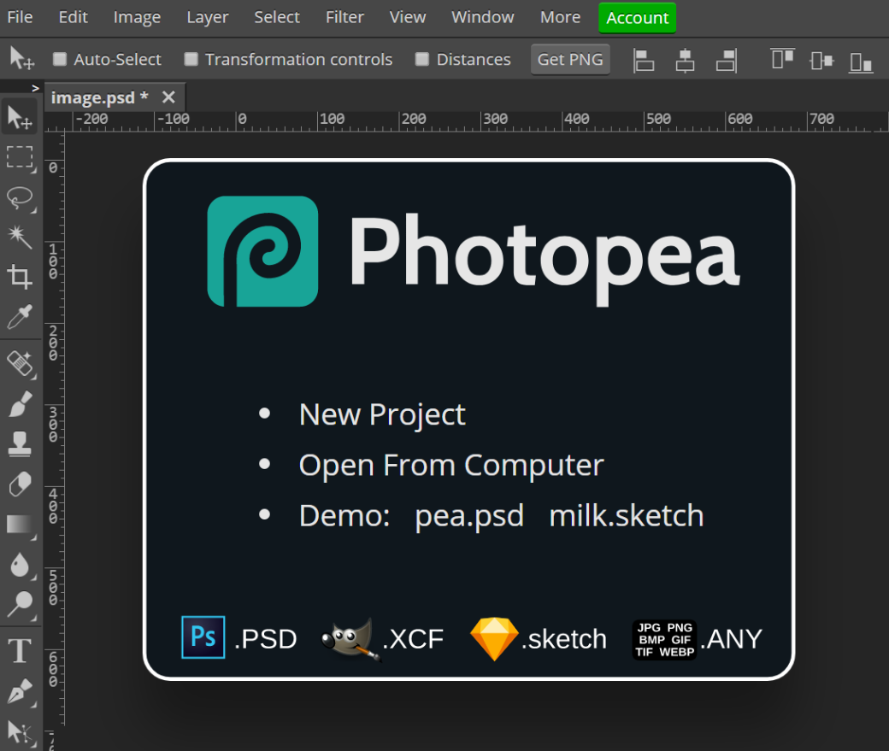Expand the Lasso tool options arrow
Viewport: 889px width, 751px height.
[x=34, y=212]
